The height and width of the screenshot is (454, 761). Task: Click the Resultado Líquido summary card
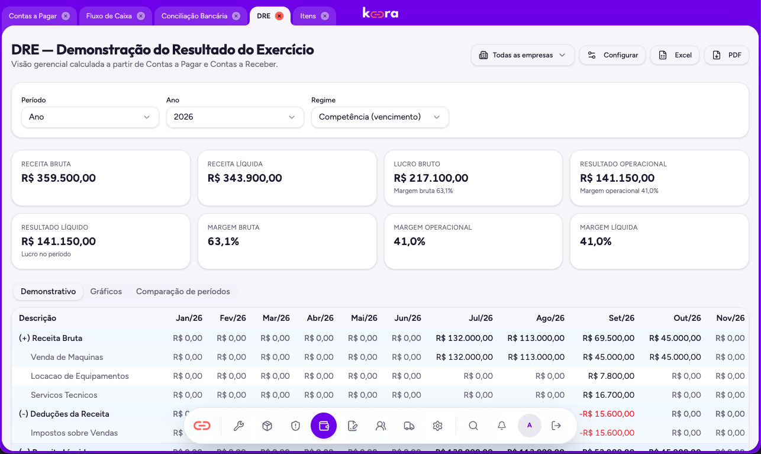101,241
